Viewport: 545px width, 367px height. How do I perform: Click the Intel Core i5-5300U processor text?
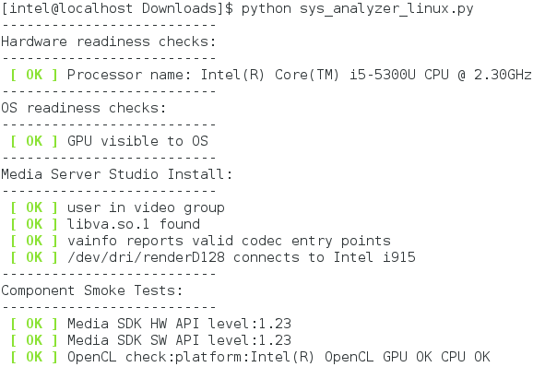tap(366, 75)
